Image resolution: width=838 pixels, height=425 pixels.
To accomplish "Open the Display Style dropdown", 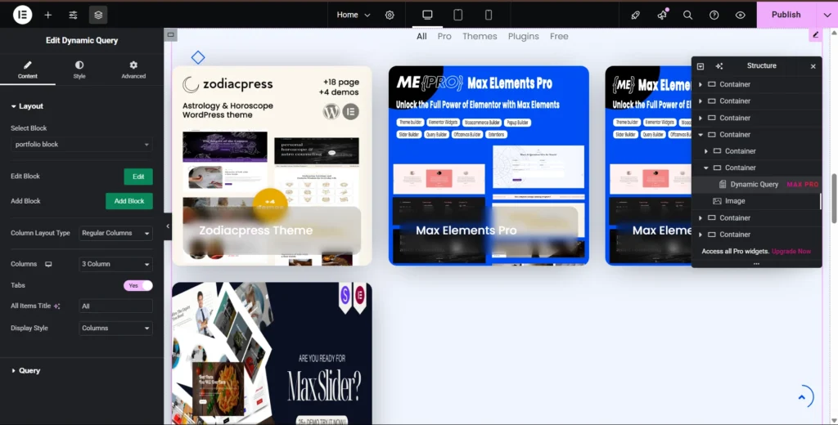I will coord(116,329).
